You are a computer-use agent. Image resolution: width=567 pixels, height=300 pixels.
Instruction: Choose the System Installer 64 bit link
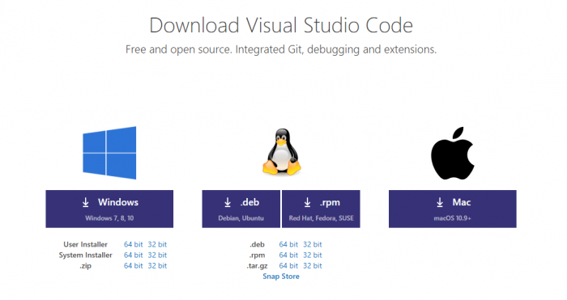tap(133, 256)
